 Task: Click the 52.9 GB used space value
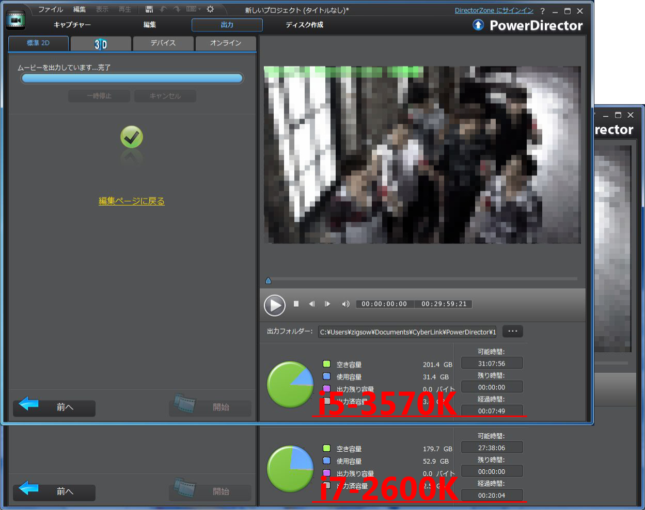click(436, 462)
